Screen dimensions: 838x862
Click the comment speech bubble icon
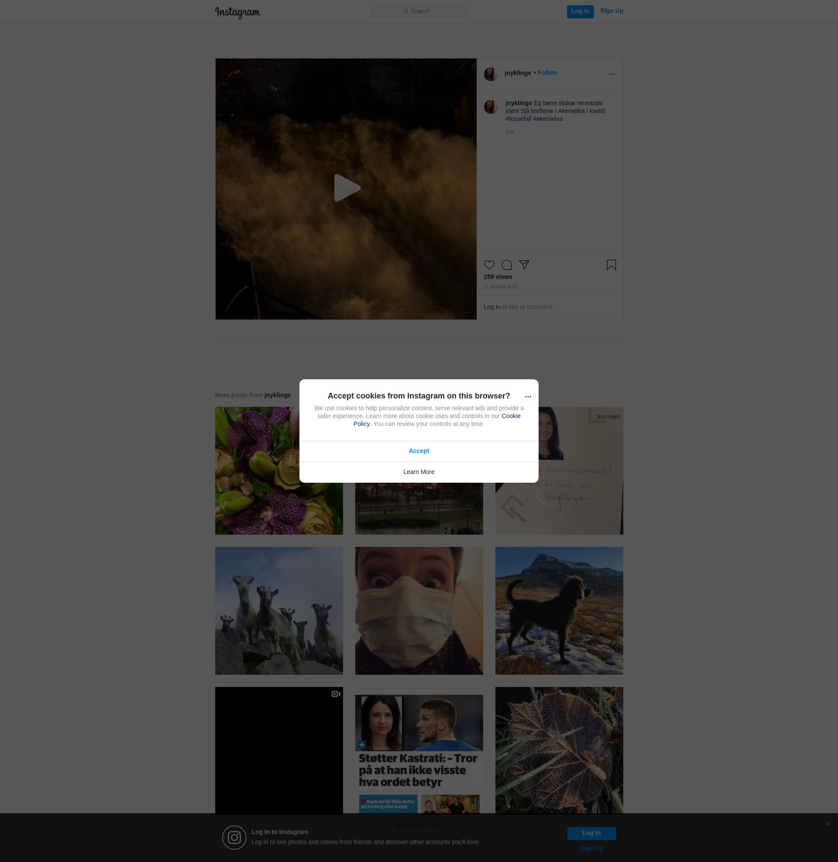click(507, 265)
